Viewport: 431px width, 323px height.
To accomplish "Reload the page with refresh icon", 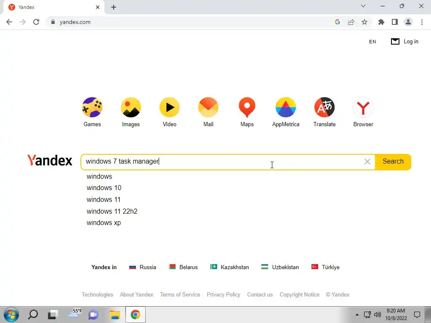I will tap(36, 22).
